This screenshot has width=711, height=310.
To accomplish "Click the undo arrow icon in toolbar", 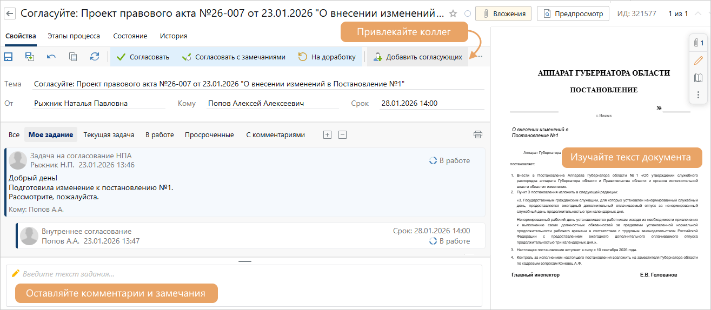I will coord(51,57).
